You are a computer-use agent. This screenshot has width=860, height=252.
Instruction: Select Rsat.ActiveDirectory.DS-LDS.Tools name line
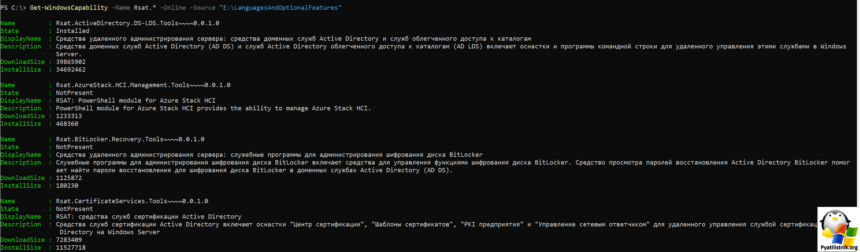(x=138, y=23)
